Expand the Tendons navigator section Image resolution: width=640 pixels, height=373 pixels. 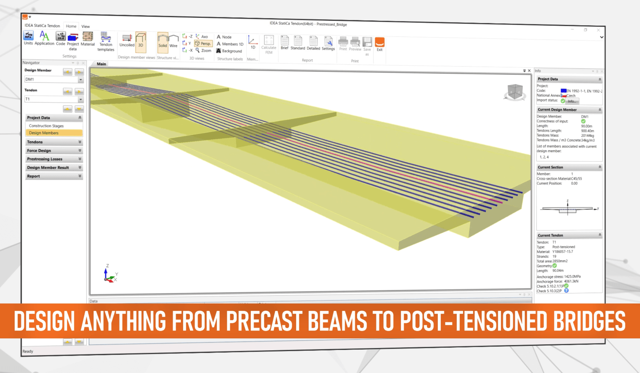(x=54, y=142)
